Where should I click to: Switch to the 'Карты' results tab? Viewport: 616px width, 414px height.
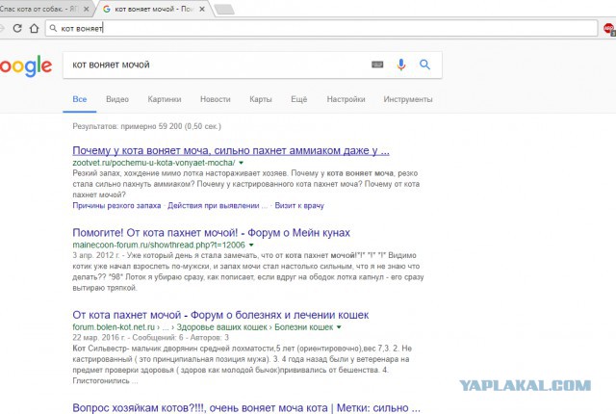pyautogui.click(x=261, y=99)
